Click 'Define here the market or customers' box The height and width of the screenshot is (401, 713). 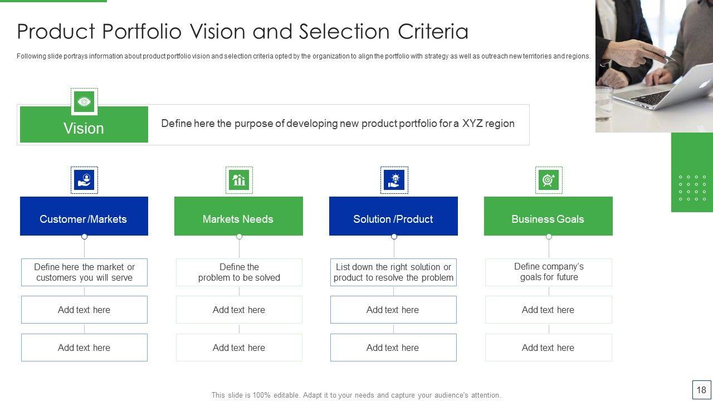(x=84, y=272)
